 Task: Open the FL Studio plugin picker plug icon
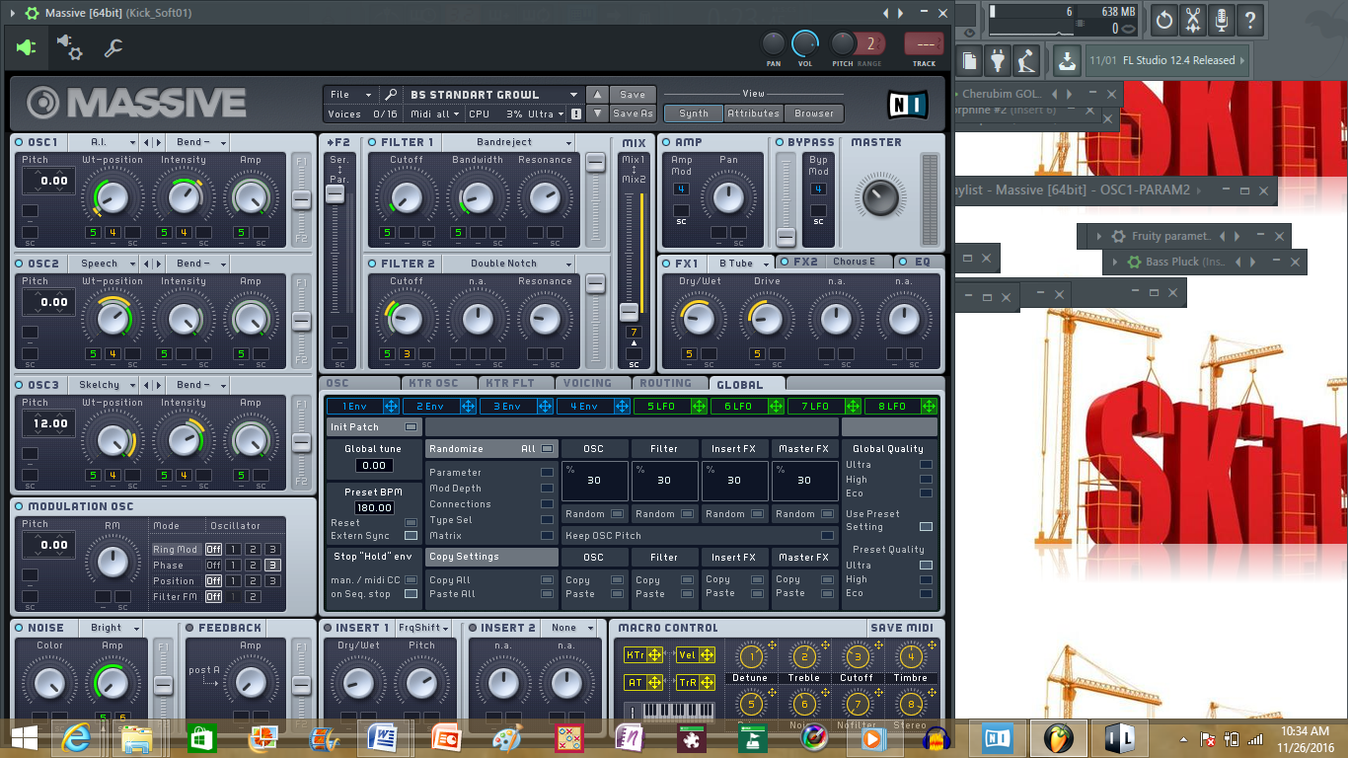tap(998, 60)
